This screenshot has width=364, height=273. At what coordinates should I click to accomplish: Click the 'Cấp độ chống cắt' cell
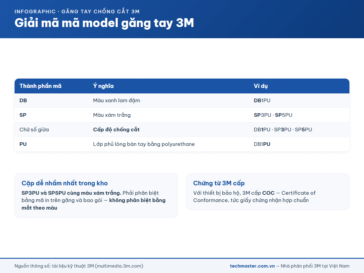[116, 130]
